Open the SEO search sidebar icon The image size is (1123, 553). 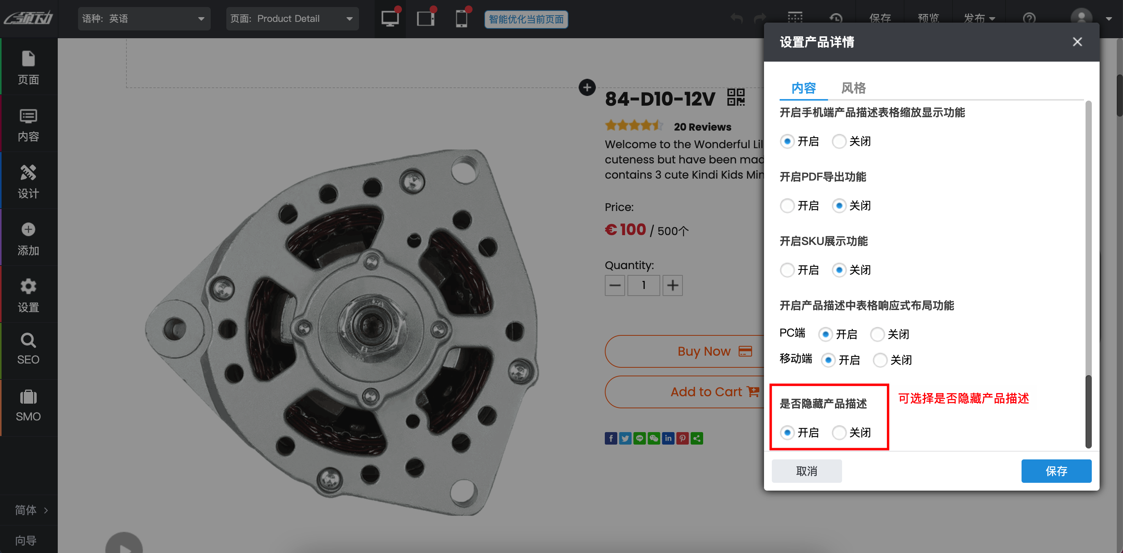[x=28, y=349]
